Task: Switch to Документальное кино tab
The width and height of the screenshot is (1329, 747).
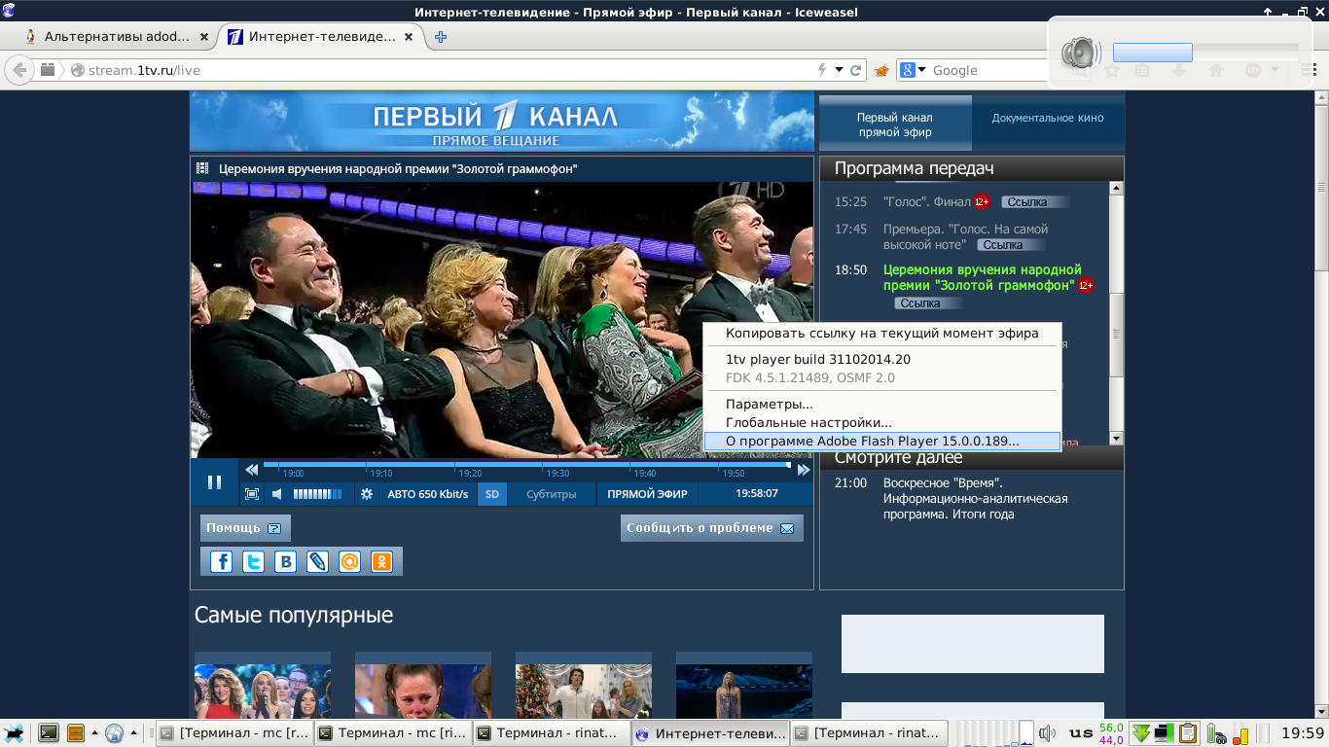Action: click(1048, 118)
